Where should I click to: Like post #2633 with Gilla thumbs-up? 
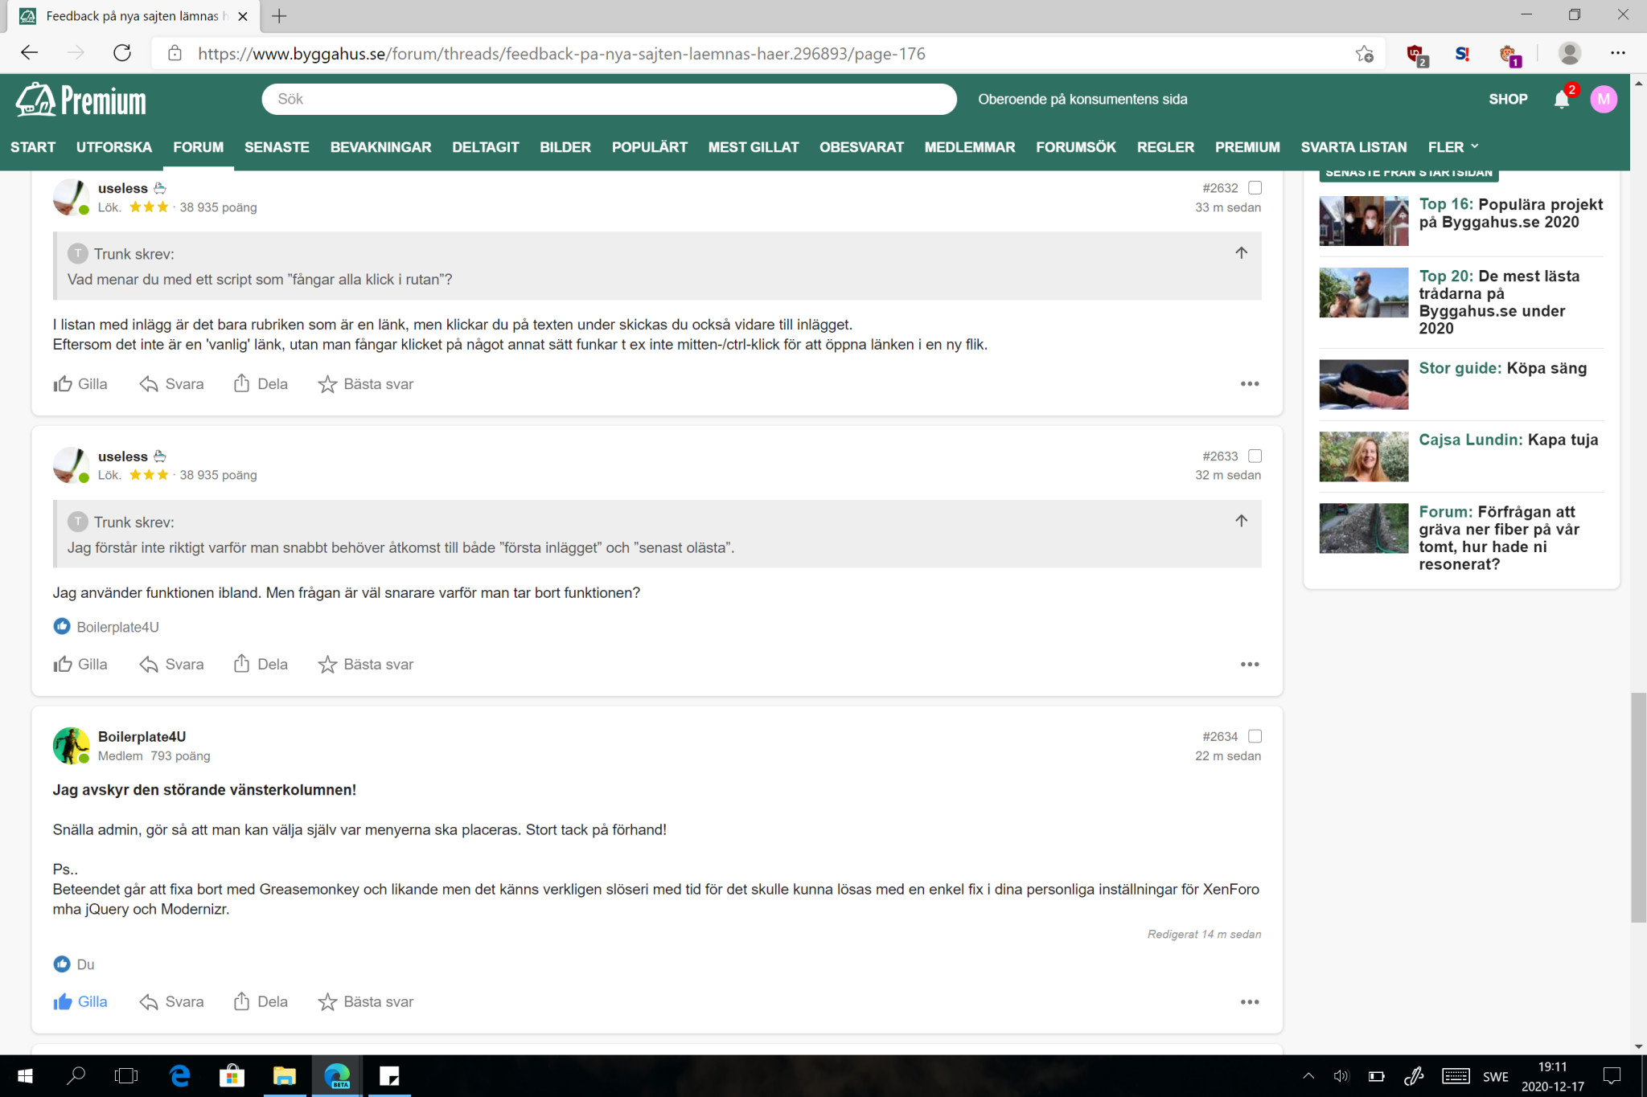(64, 664)
